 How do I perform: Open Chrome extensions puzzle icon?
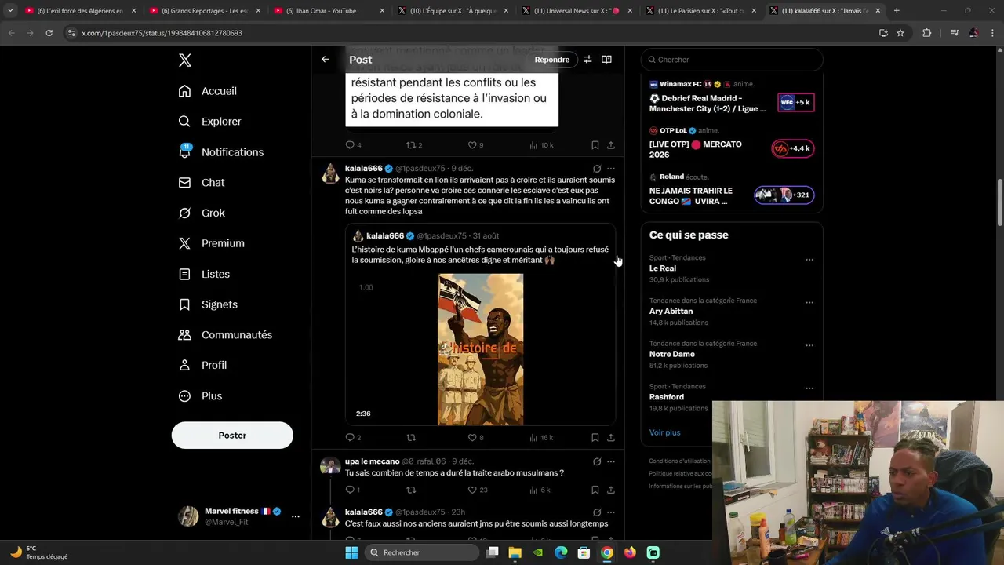(x=927, y=33)
